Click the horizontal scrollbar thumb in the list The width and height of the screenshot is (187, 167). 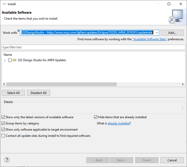pyautogui.click(x=62, y=84)
